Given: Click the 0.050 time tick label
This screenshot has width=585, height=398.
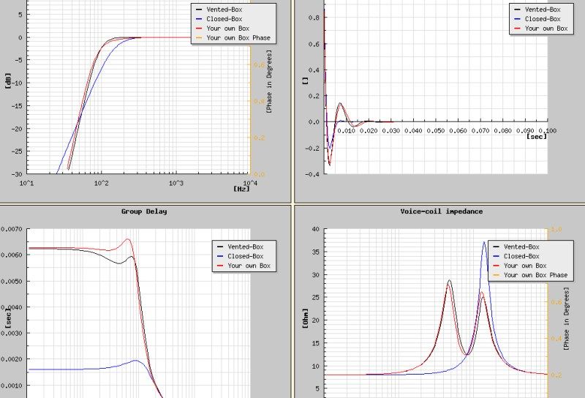Looking at the screenshot, I should pos(436,131).
